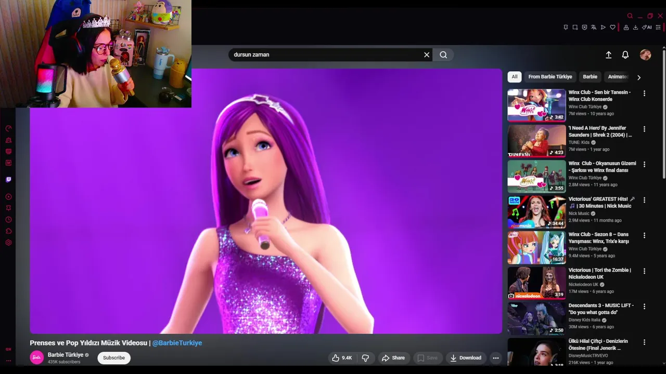Viewport: 666px width, 374px height.
Task: Open History clock icon in the sidebar
Action: (8, 220)
